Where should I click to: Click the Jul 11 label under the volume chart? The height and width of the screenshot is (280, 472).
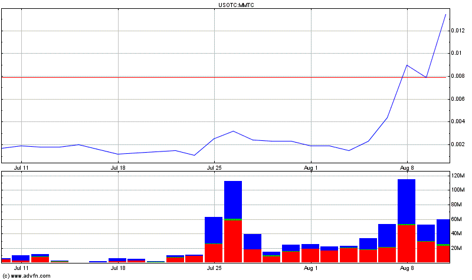pos(21,268)
